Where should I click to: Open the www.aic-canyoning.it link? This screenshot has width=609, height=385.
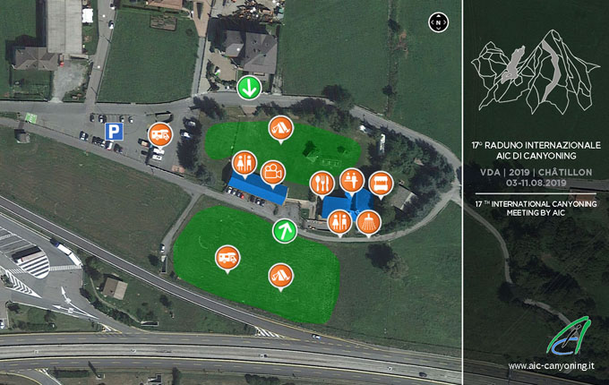click(551, 365)
